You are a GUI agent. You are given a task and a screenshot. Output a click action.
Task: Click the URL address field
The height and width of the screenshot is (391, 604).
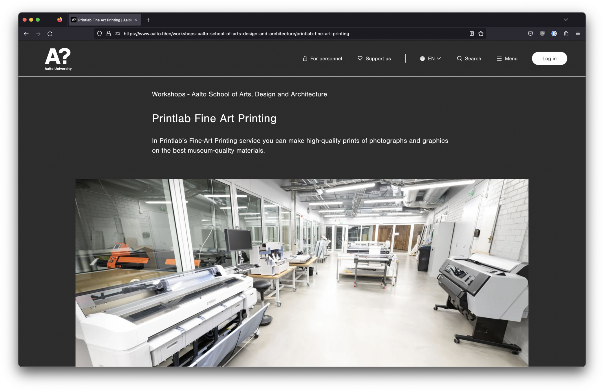click(236, 34)
